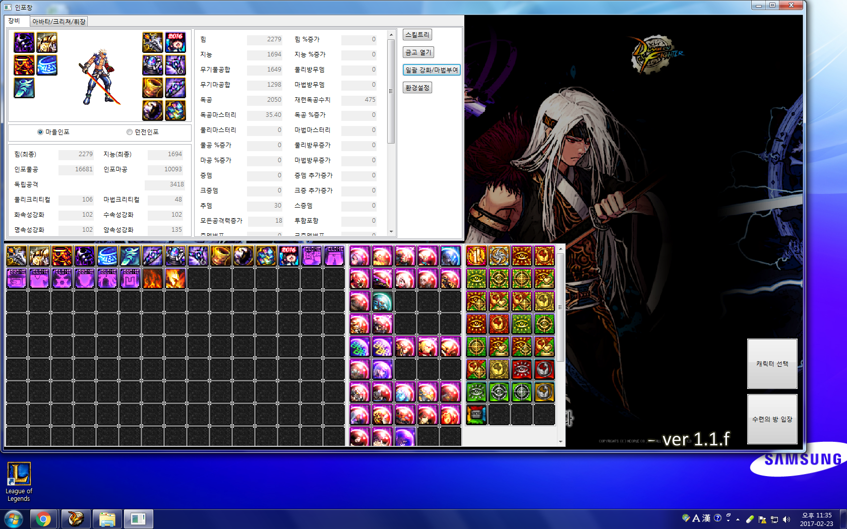Click the stats panel scroll-up arrow
Viewport: 847px width, 529px height.
(391, 35)
